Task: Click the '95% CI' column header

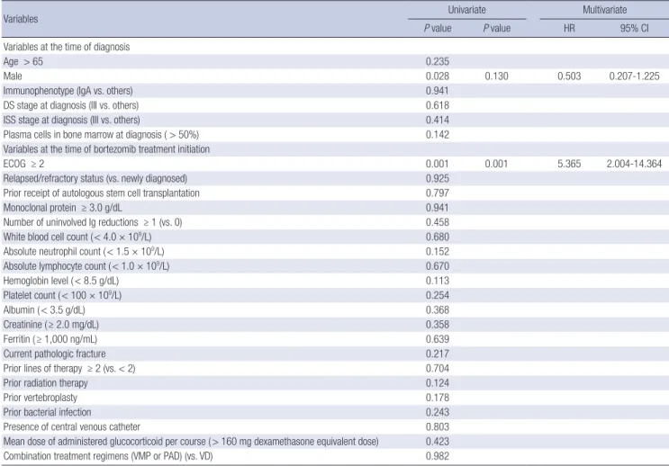Action: [x=634, y=28]
